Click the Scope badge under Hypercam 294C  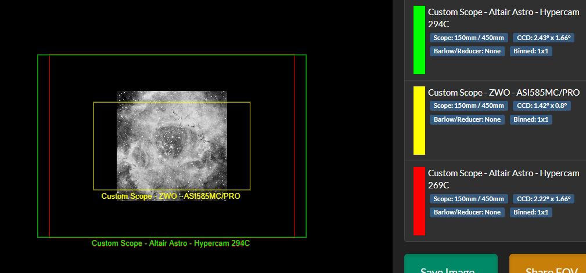click(x=469, y=38)
